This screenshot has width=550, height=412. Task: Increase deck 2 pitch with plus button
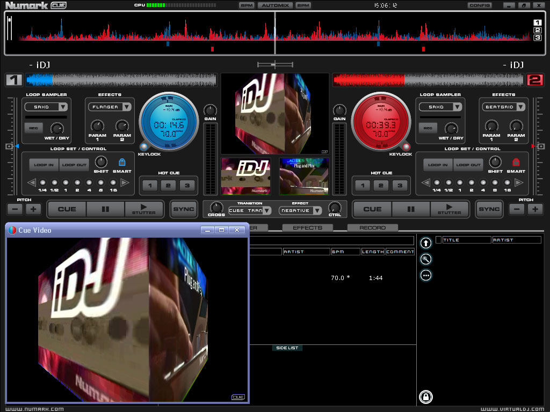click(x=535, y=210)
